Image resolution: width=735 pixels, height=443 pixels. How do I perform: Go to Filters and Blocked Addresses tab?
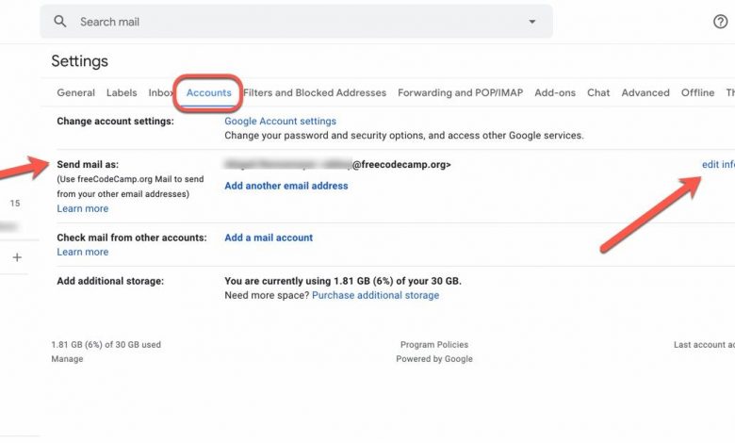pyautogui.click(x=315, y=93)
